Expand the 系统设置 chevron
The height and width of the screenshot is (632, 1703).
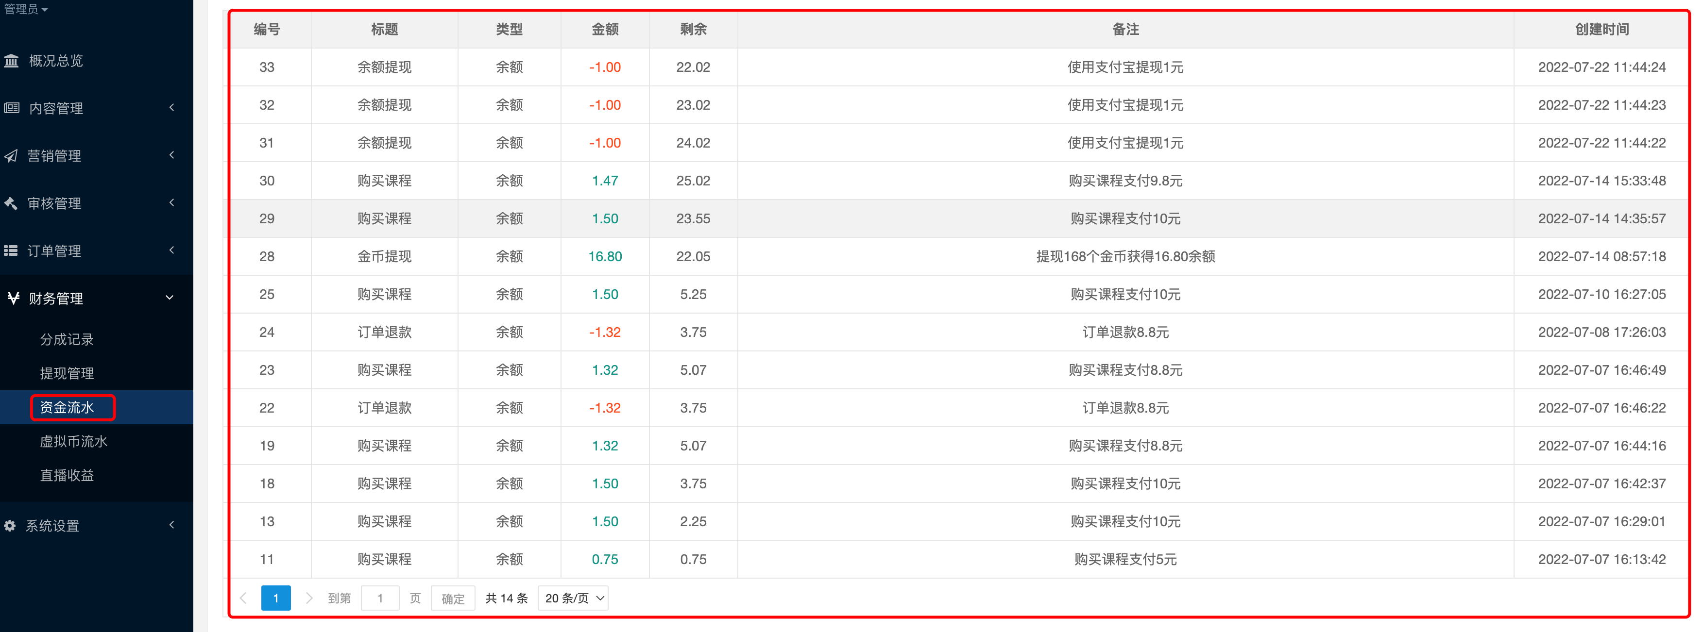point(172,525)
